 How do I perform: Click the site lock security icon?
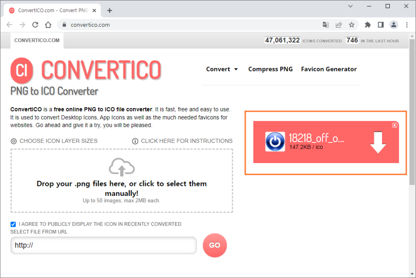pyautogui.click(x=64, y=25)
